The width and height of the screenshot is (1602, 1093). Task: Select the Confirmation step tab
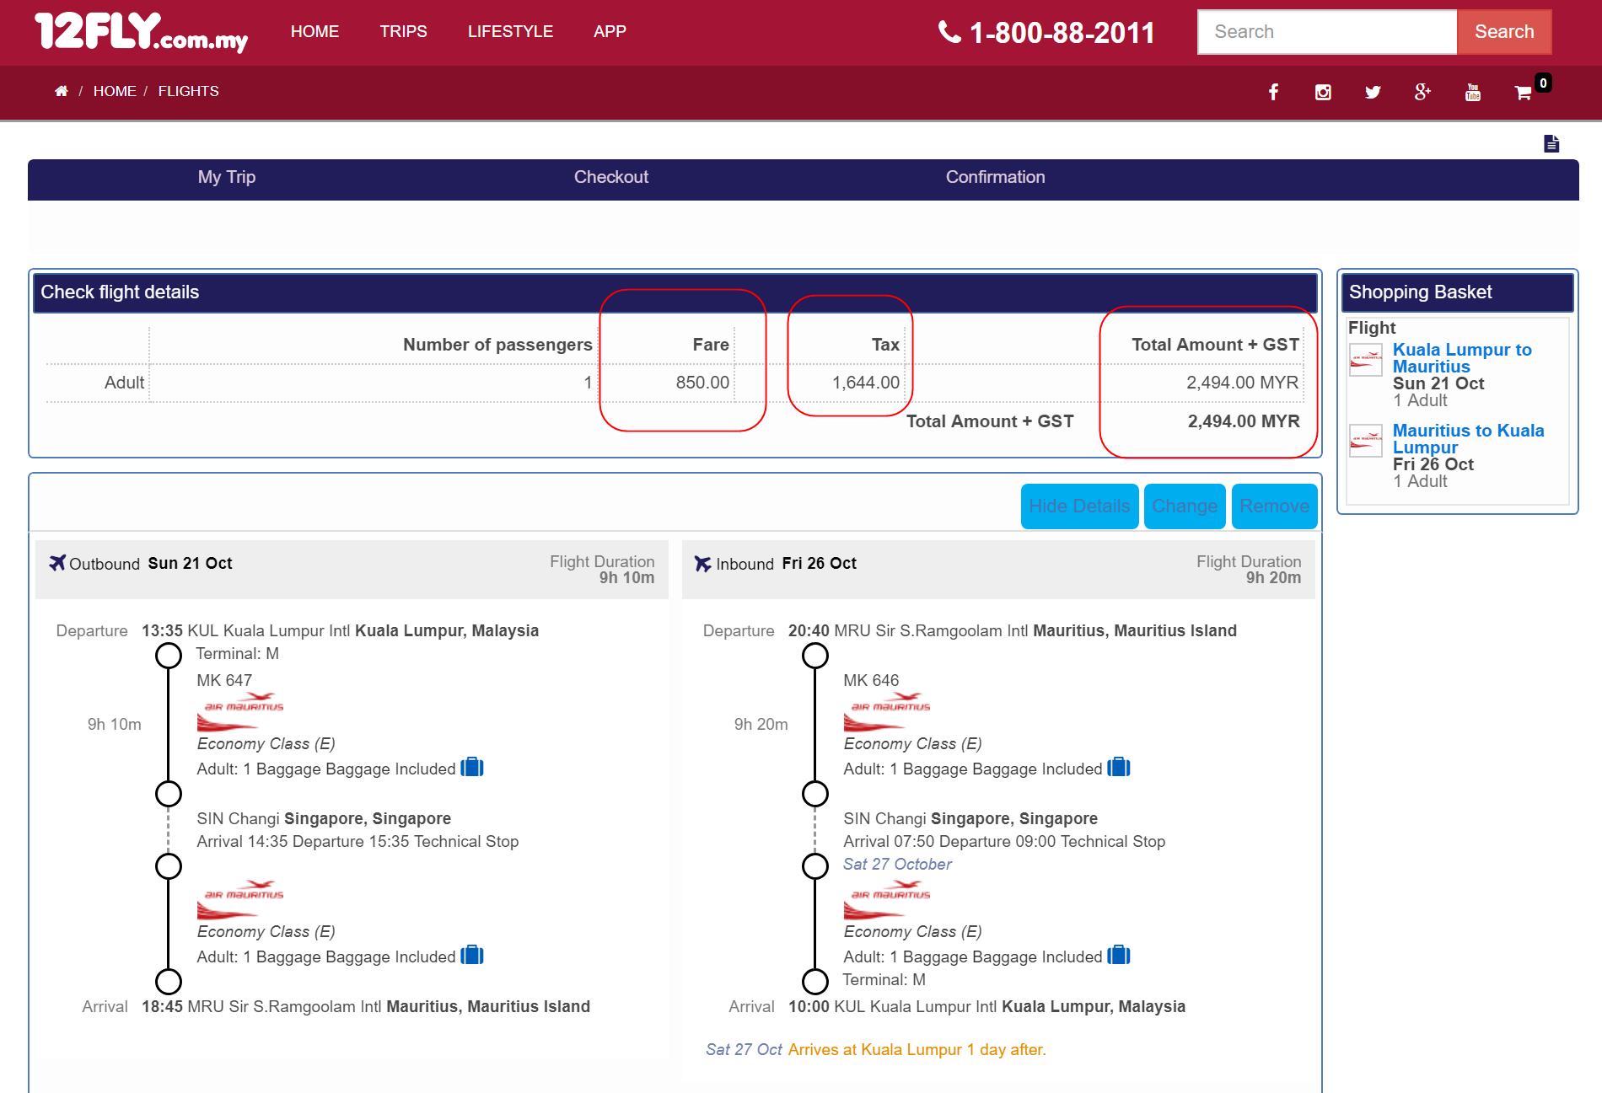click(x=995, y=177)
